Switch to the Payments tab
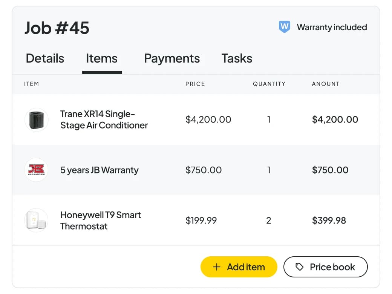The image size is (392, 294). point(172,59)
